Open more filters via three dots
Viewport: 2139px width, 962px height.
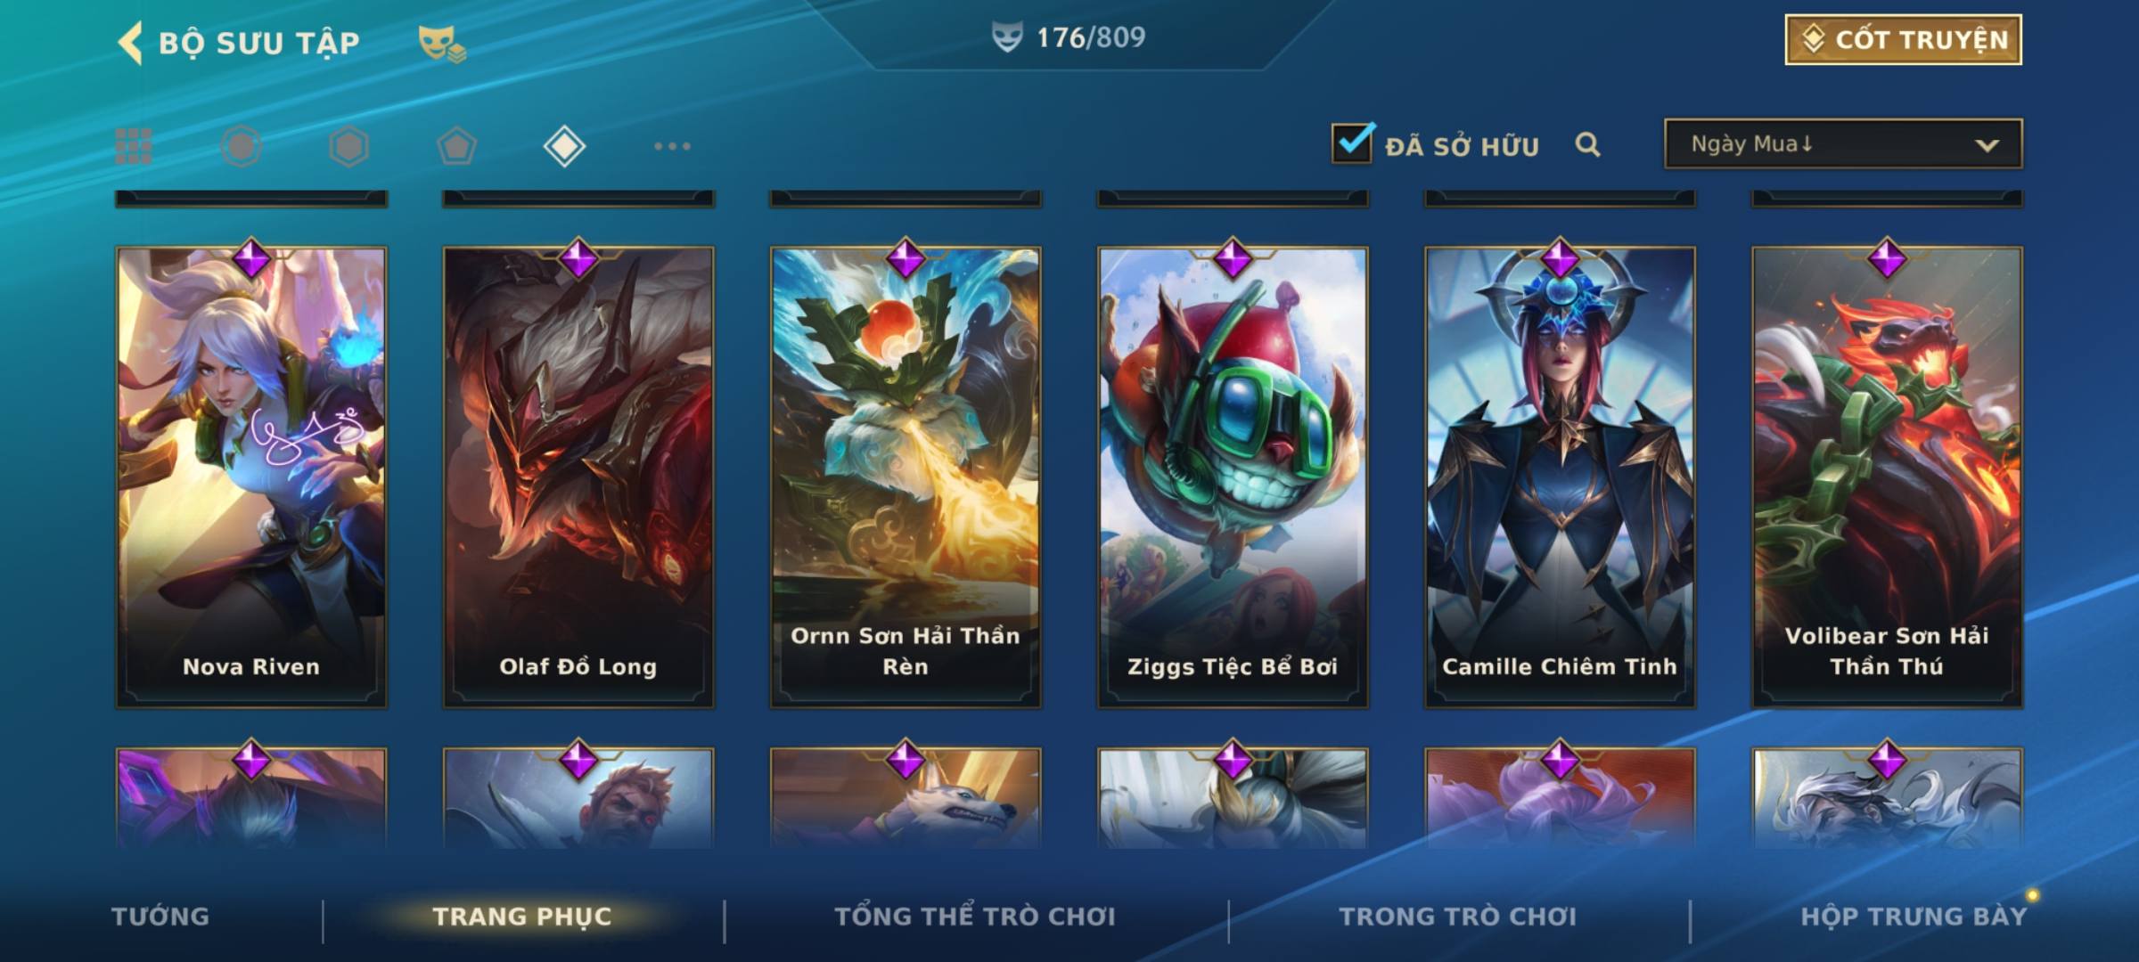click(x=672, y=146)
